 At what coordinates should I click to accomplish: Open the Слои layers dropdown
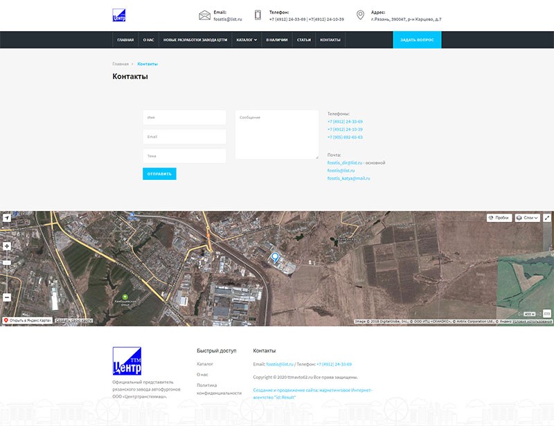pyautogui.click(x=528, y=218)
